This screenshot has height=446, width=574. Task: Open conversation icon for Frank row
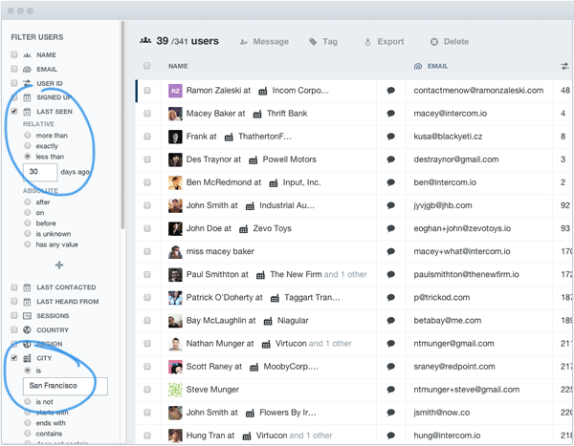pyautogui.click(x=390, y=137)
